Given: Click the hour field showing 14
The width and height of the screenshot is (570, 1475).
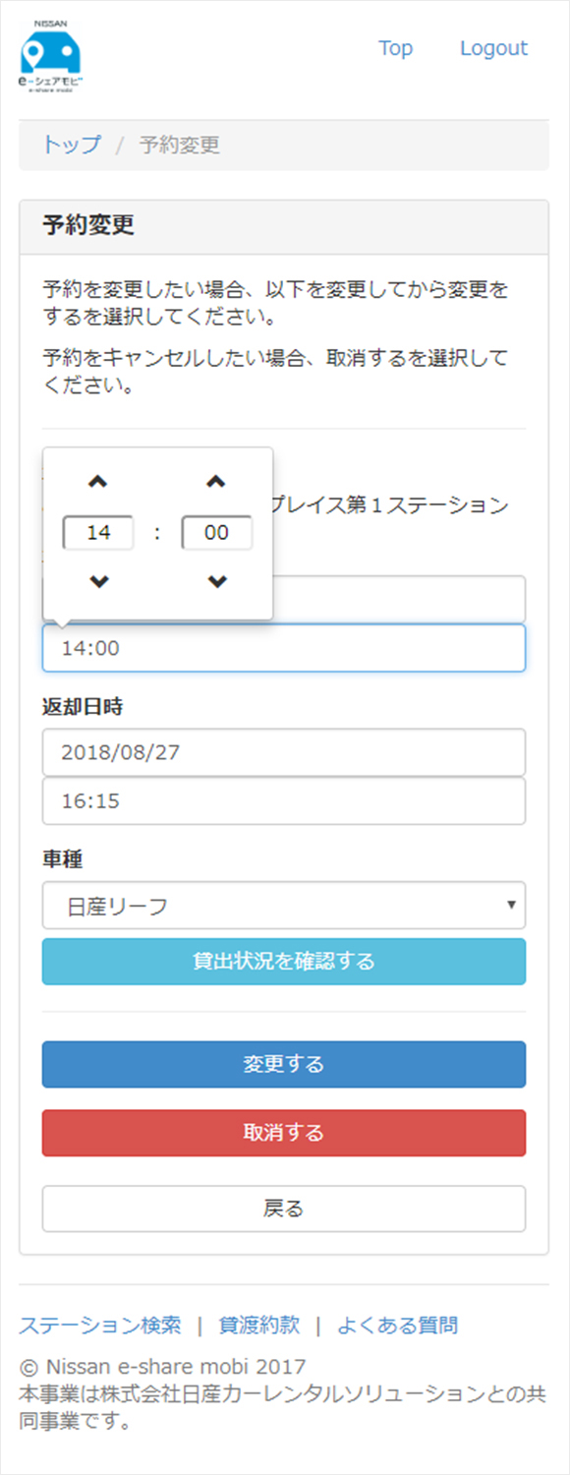Looking at the screenshot, I should point(98,533).
